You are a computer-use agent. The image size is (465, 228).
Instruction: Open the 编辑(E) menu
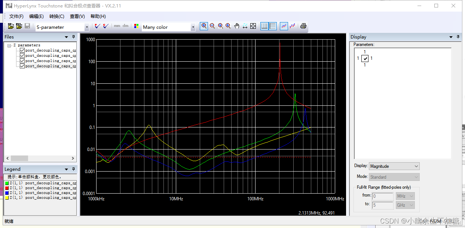tap(36, 16)
